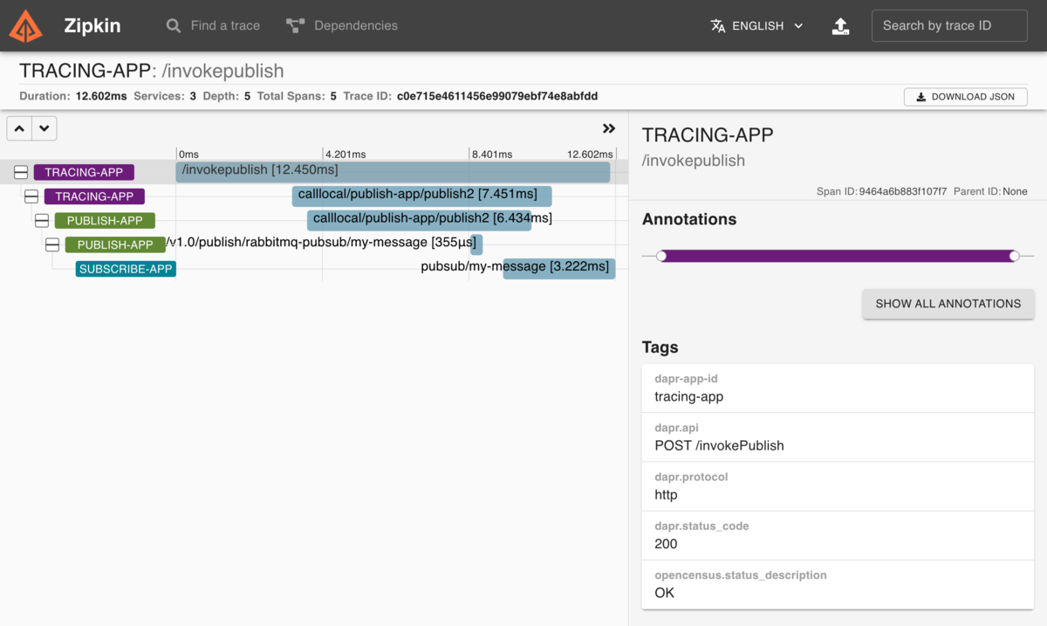Collapse spans with the up chevron button
This screenshot has height=626, width=1047.
pyautogui.click(x=19, y=128)
